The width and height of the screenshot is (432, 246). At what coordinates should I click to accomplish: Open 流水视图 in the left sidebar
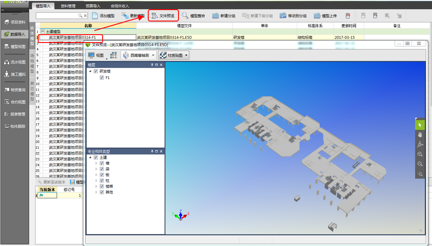tap(15, 62)
